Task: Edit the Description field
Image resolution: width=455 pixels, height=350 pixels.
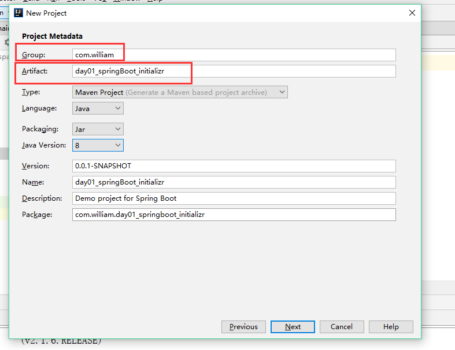Action: 234,198
